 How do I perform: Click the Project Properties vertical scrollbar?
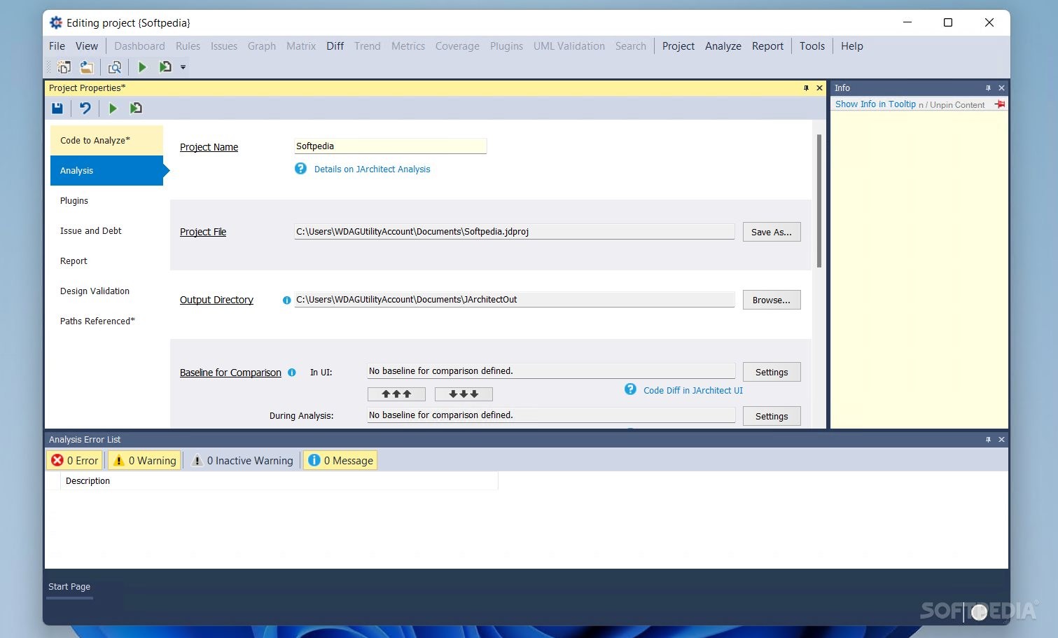(819, 201)
